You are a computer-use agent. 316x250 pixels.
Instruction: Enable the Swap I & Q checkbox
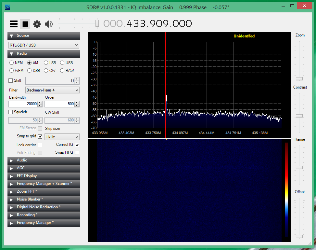click(77, 153)
